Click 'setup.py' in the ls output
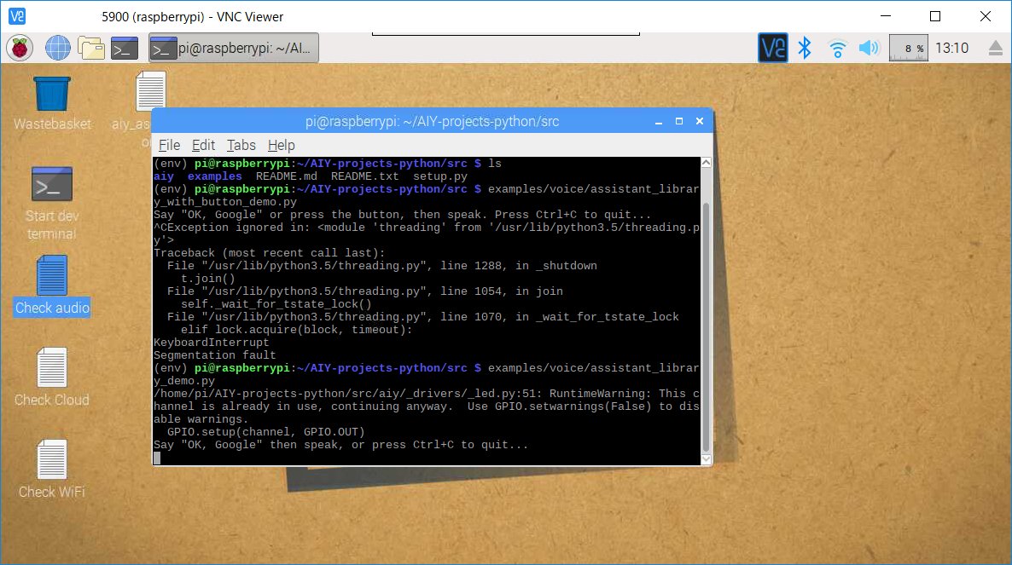 tap(440, 176)
